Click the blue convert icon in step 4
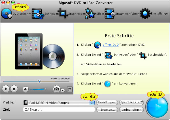This screenshot has height=120, width=170. [107, 84]
